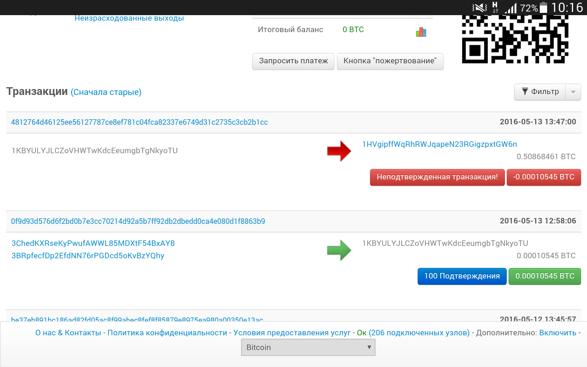Click the green incoming transaction arrow
The image size is (587, 367).
click(x=339, y=250)
